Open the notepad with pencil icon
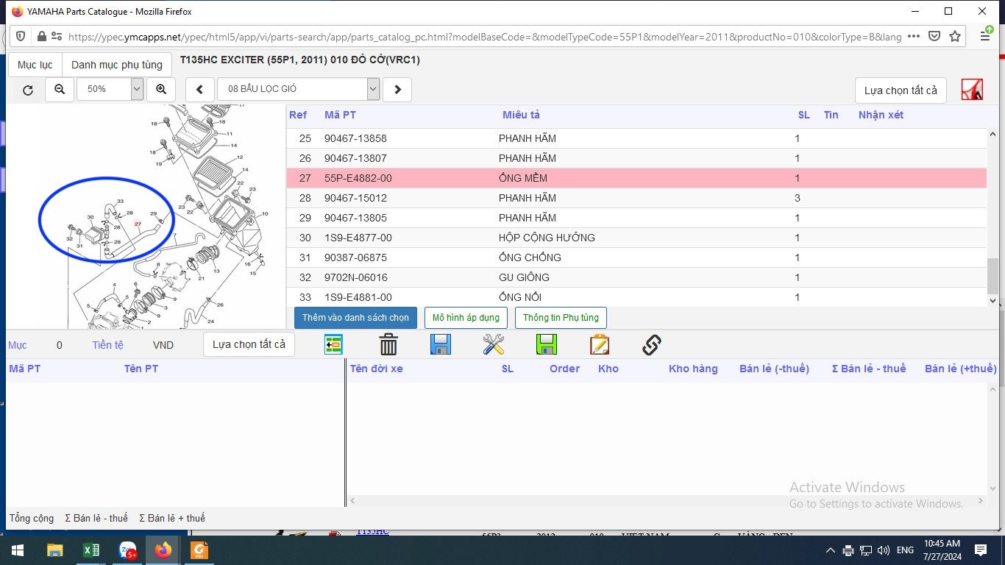Screen dimensions: 1005x565 (600, 344)
